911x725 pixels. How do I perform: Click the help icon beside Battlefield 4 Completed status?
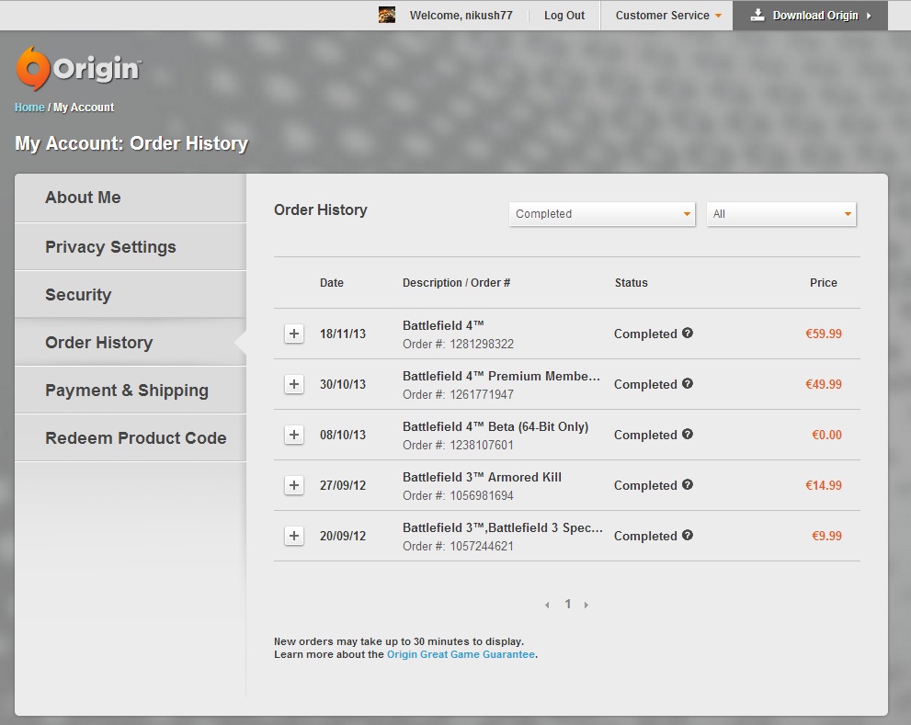[688, 333]
